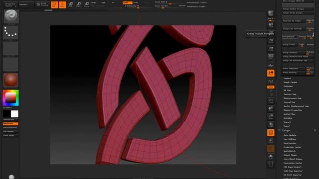The height and width of the screenshot is (179, 319).
Task: Toggle Ghost transparency icon
Action: pyautogui.click(x=271, y=149)
